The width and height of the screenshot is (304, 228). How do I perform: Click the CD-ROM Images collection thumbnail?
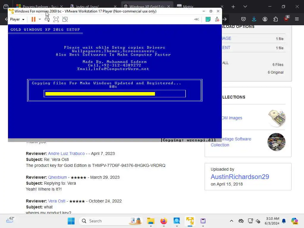[x=277, y=118]
